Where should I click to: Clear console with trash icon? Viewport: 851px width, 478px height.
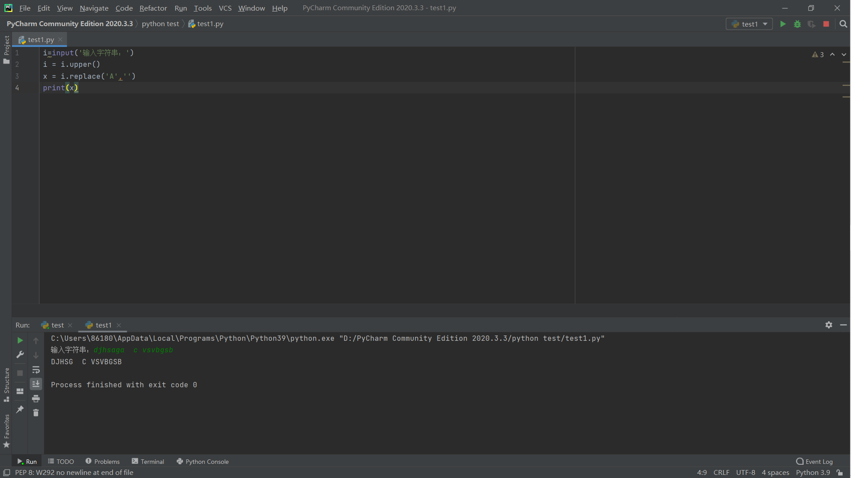[x=36, y=413]
